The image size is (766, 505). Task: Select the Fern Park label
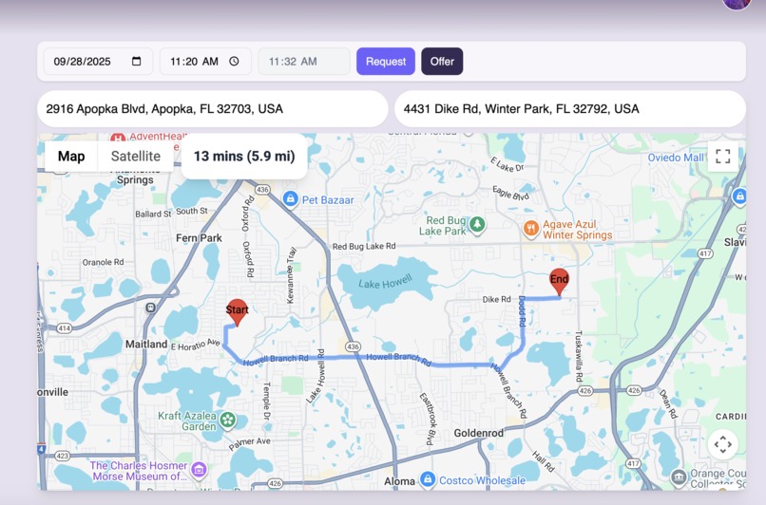point(199,238)
